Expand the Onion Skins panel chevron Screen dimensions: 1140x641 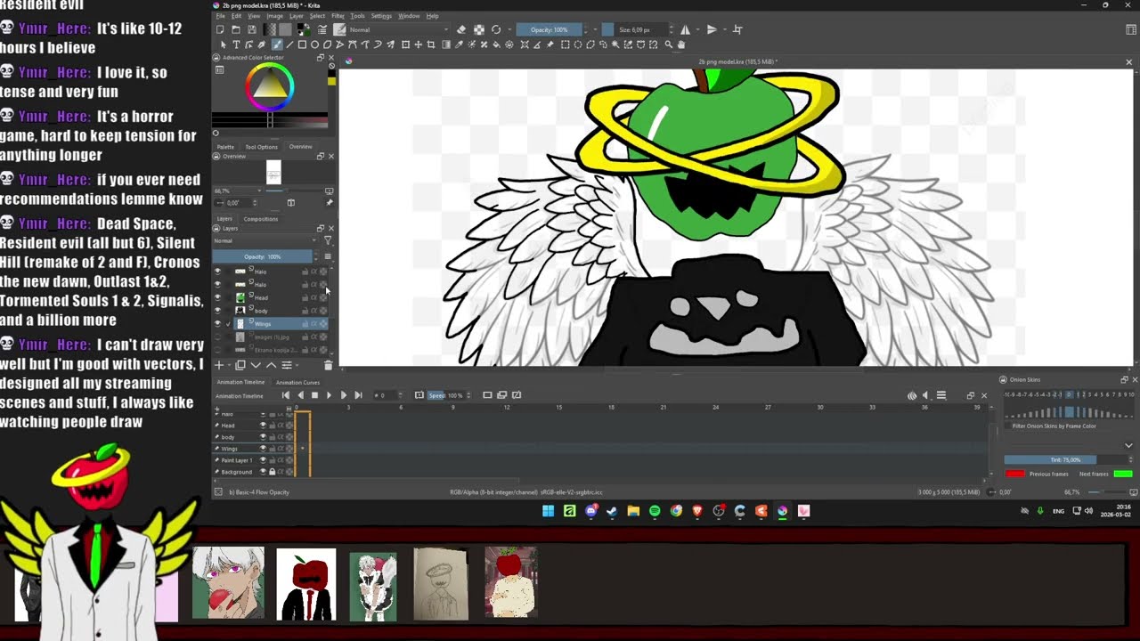click(x=1128, y=445)
